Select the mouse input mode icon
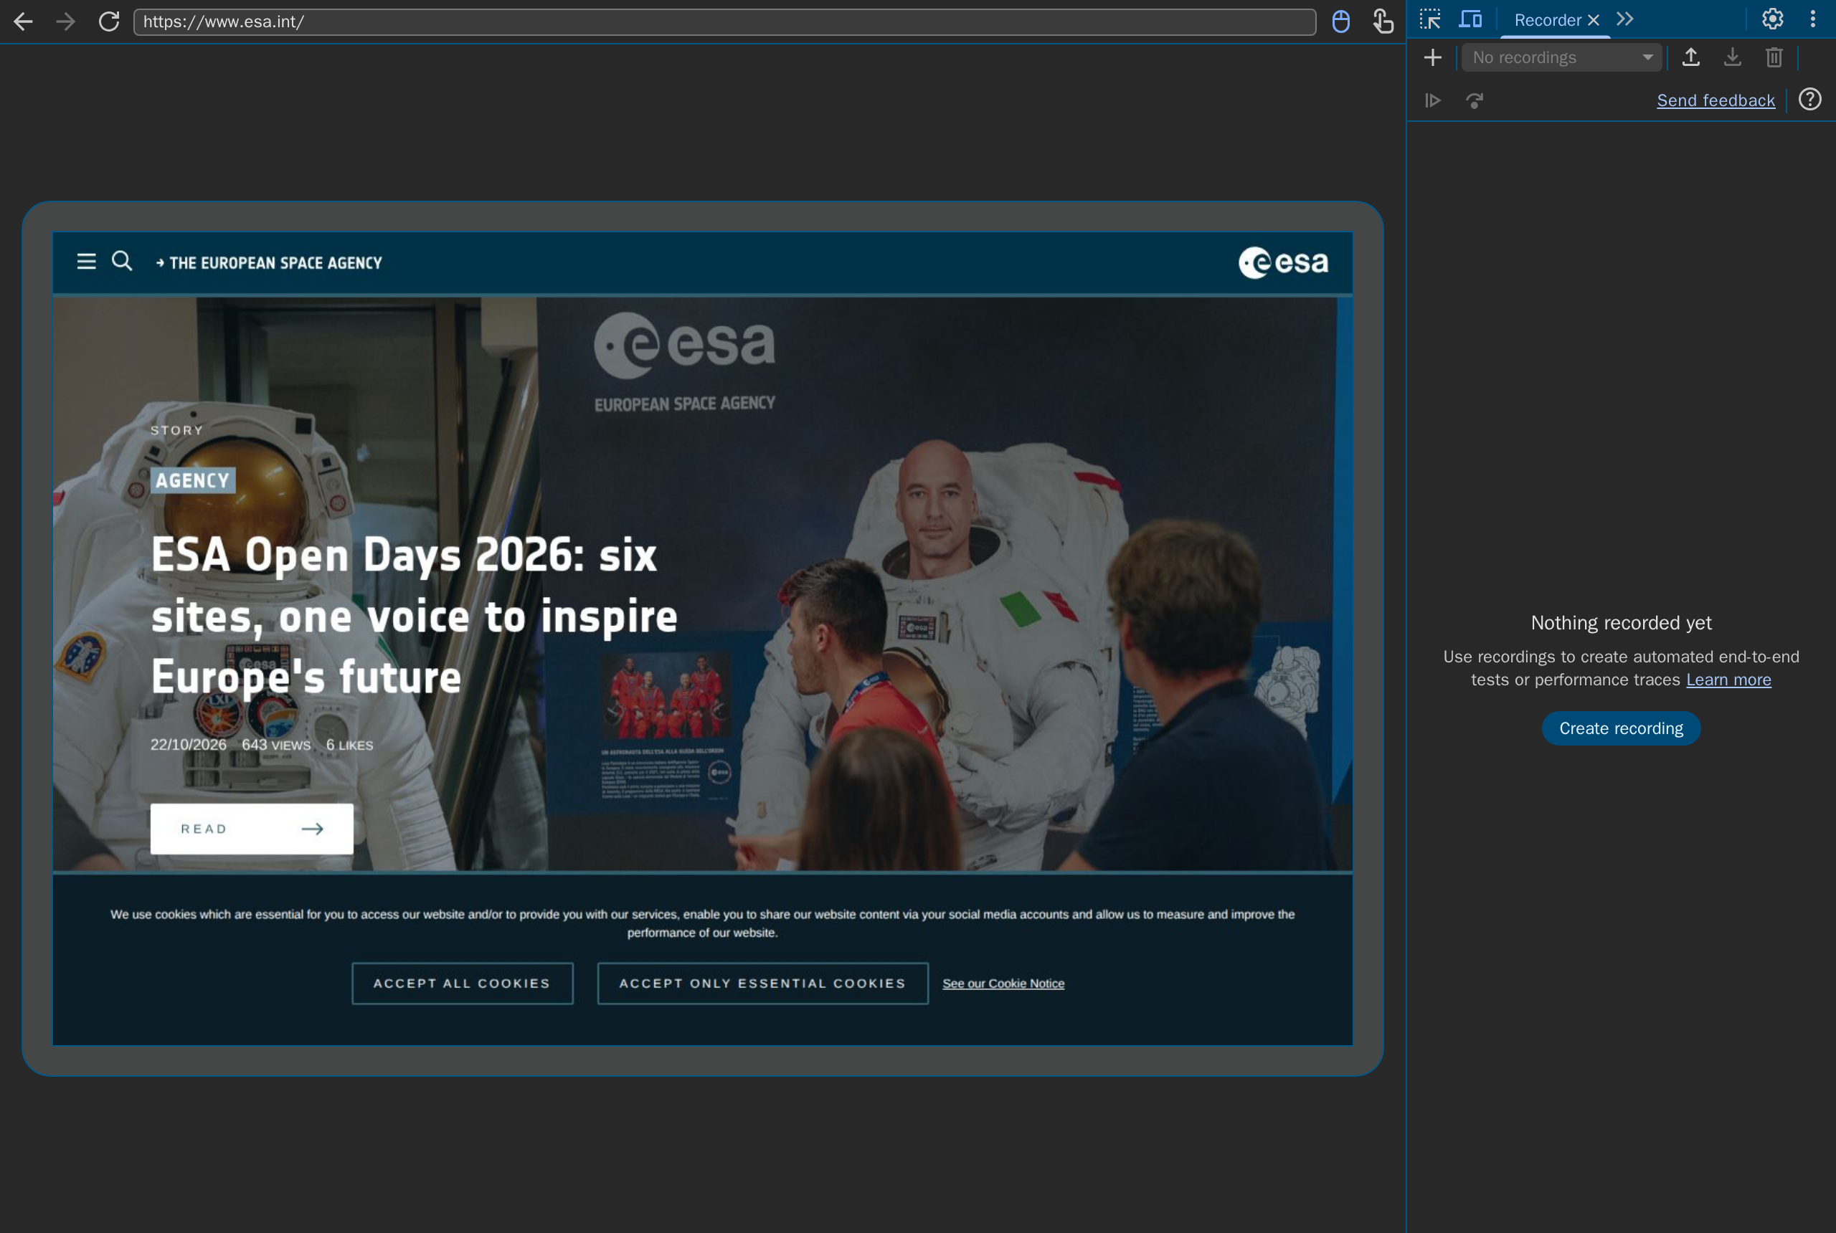Viewport: 1836px width, 1233px height. [x=1341, y=22]
